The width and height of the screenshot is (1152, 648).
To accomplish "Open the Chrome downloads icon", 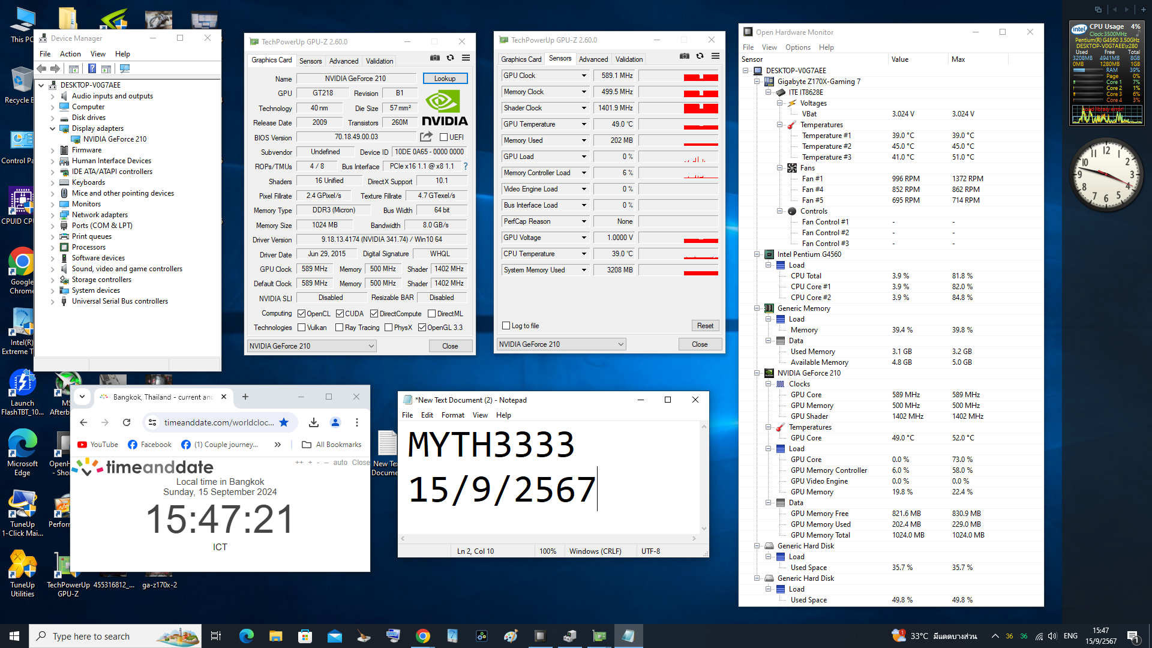I will click(x=314, y=423).
